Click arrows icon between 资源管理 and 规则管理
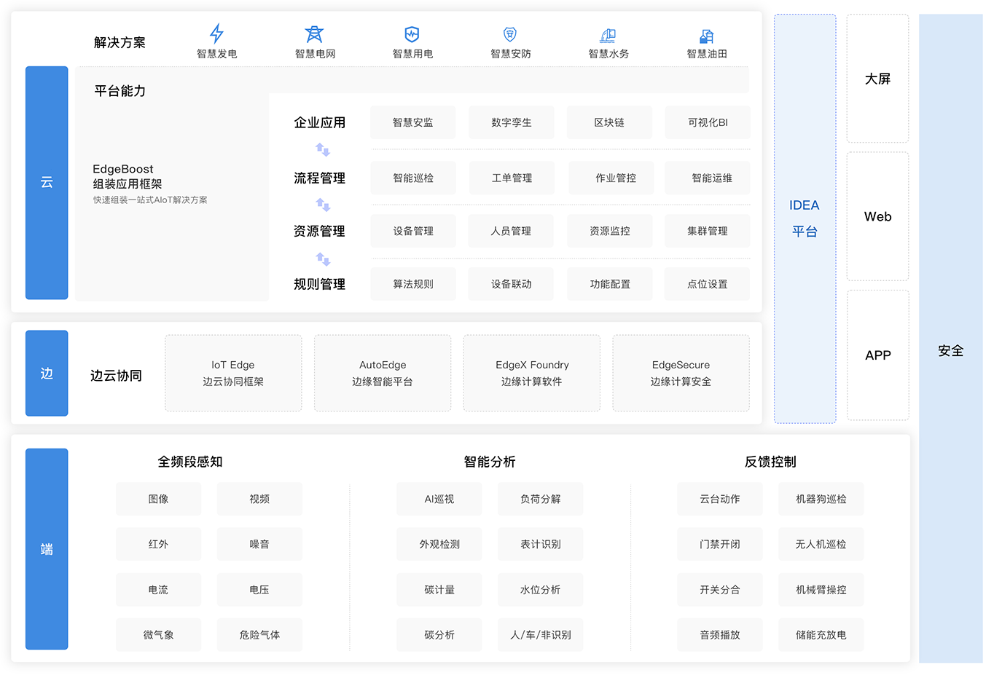 [323, 259]
